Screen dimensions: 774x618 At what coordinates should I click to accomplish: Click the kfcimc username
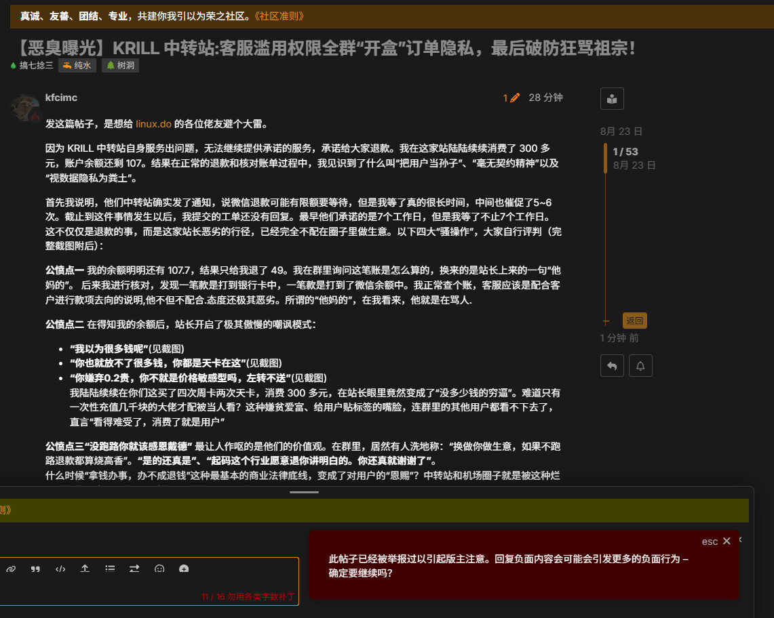(61, 98)
